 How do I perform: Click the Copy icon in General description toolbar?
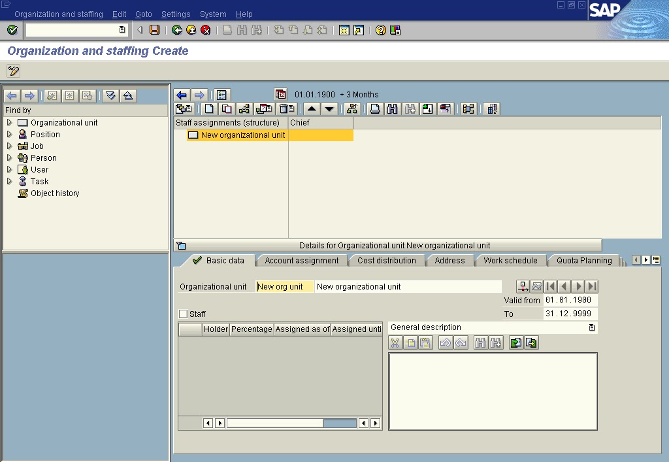click(x=410, y=342)
